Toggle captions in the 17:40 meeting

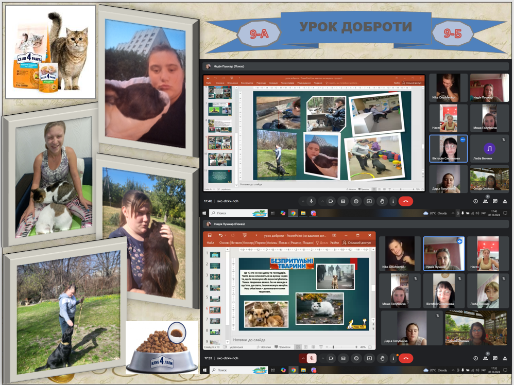click(343, 201)
